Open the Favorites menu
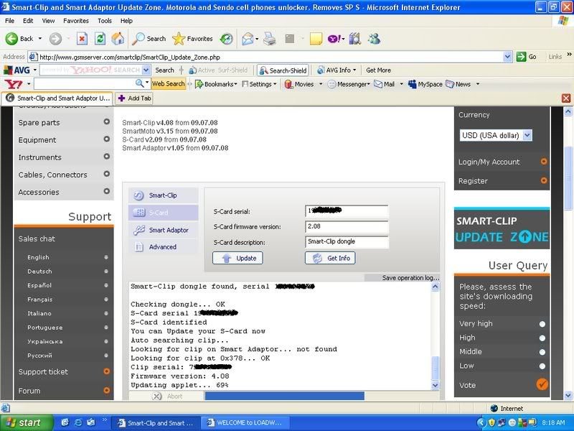This screenshot has height=431, width=574. coord(76,21)
